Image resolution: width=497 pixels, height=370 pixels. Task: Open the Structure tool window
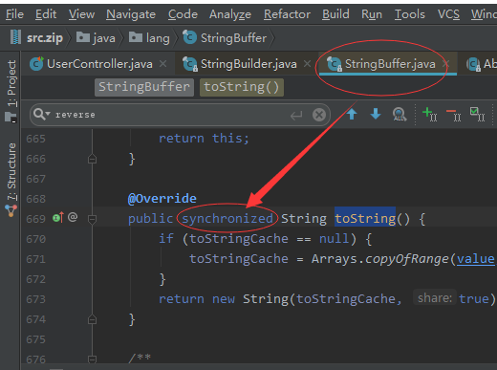[11, 180]
